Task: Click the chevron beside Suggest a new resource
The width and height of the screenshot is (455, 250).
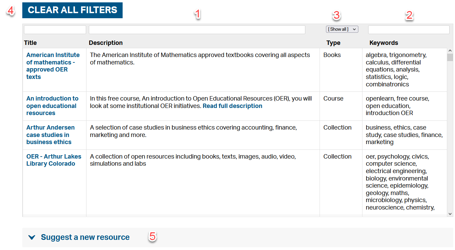Action: 32,237
